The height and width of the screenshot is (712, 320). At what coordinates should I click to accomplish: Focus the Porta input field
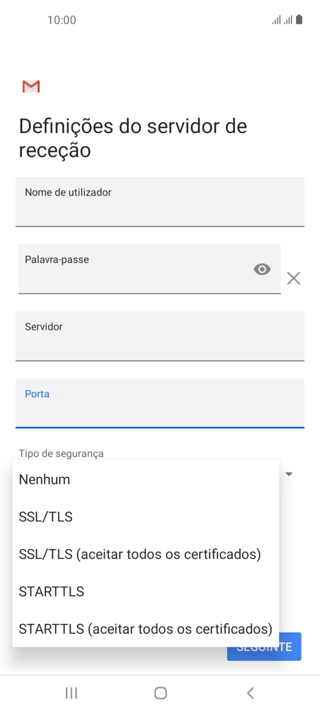tap(160, 404)
